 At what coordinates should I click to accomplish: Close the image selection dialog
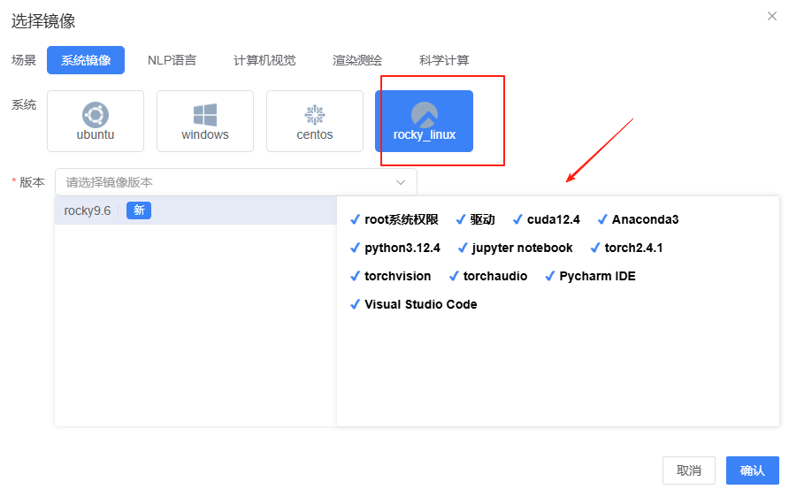pos(771,17)
